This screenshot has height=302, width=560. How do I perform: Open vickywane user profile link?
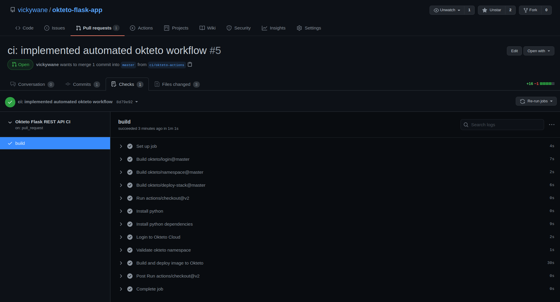tap(33, 10)
